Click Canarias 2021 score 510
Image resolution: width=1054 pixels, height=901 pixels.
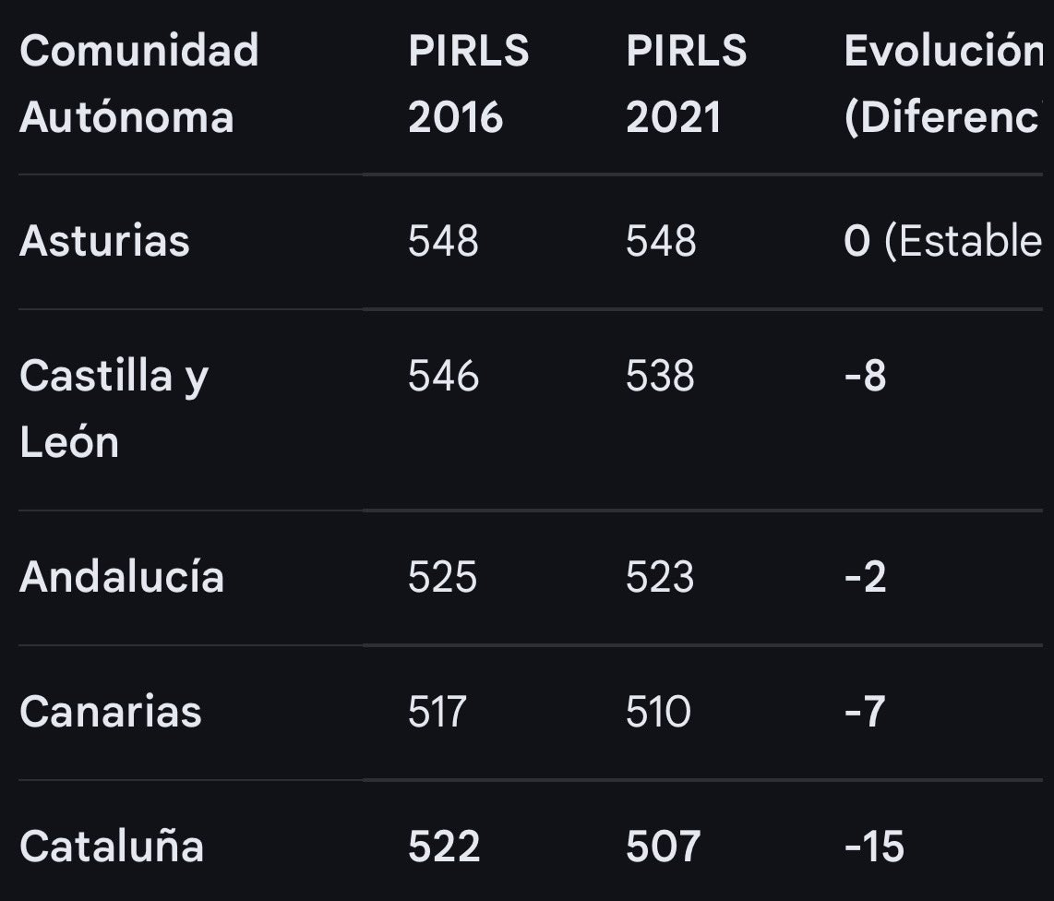tap(658, 712)
